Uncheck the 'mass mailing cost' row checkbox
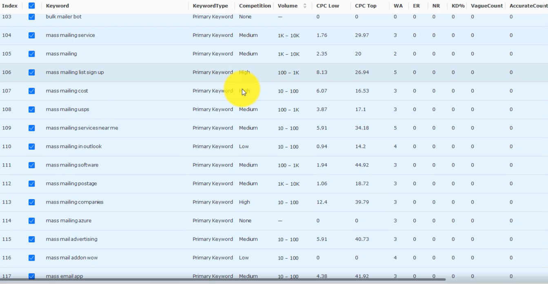 click(31, 91)
